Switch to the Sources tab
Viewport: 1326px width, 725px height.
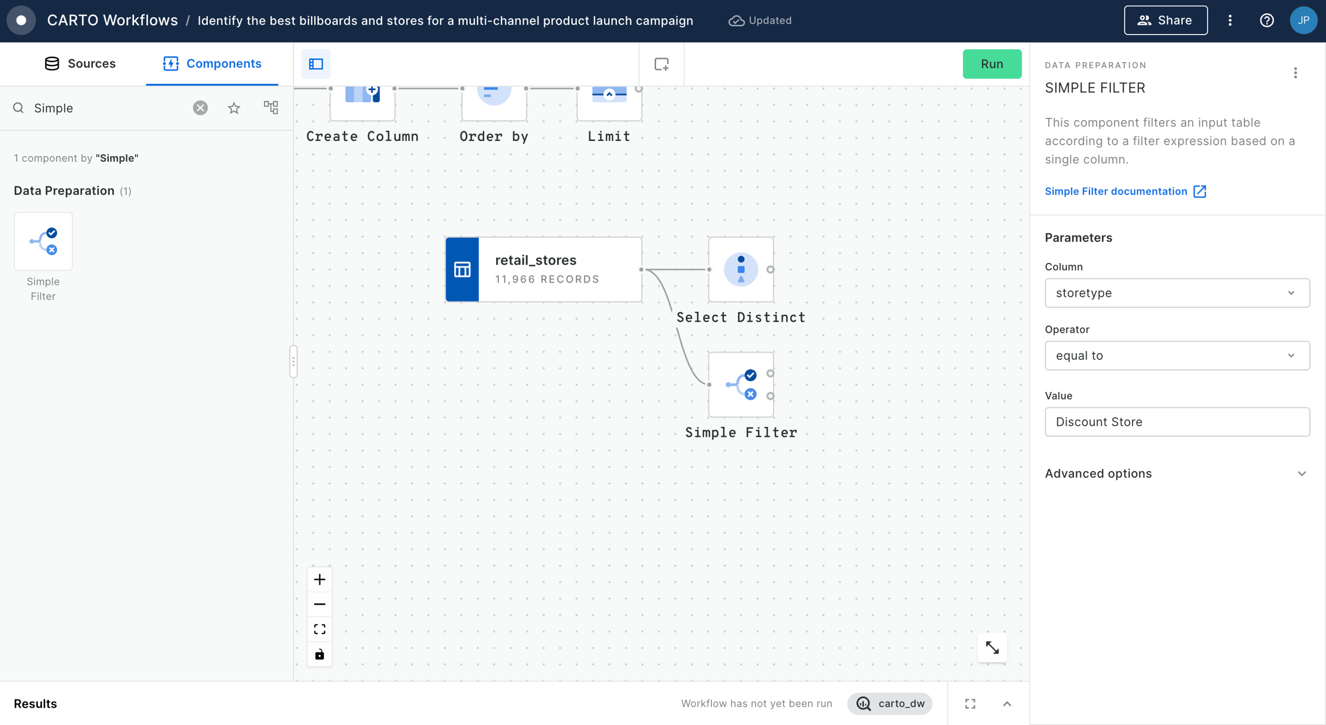tap(80, 63)
